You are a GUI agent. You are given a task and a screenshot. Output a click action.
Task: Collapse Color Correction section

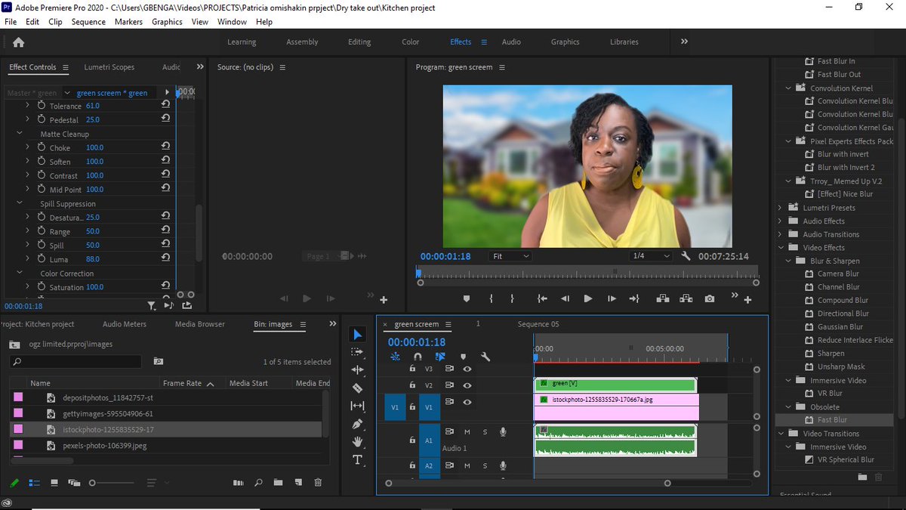20,274
